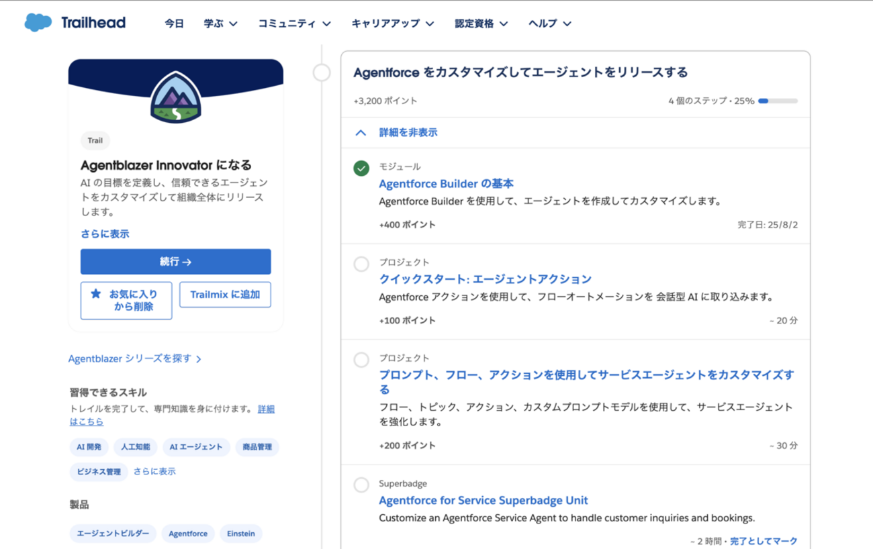
Task: Click Agentblazer Innovator になる title
Action: (166, 165)
